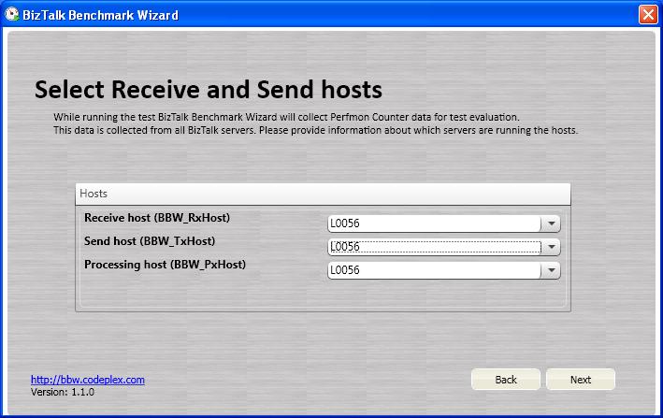Click the Send host (BBW_TxHost) label
Image resolution: width=663 pixels, height=418 pixels.
(x=150, y=241)
